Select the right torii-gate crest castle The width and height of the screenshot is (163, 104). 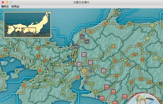[130, 24]
